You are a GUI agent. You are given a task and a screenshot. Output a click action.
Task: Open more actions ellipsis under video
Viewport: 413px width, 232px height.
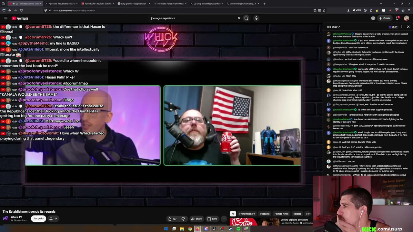[224, 219]
